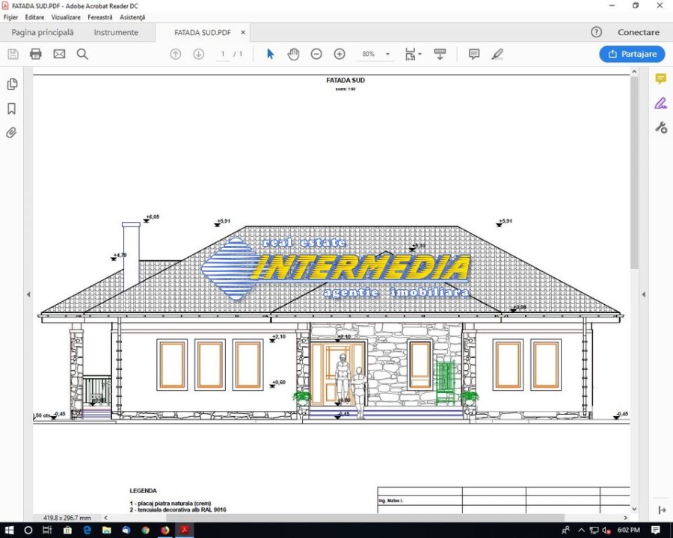
Task: Open the Comment tool in right pane
Action: (x=660, y=79)
